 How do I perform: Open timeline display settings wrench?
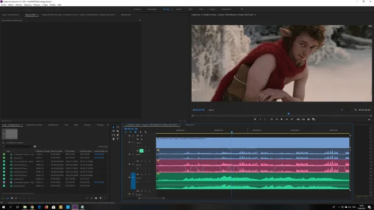tap(146, 132)
